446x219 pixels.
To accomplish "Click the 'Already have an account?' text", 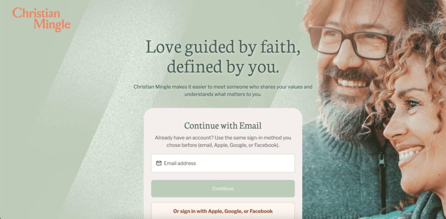I will [x=184, y=137].
